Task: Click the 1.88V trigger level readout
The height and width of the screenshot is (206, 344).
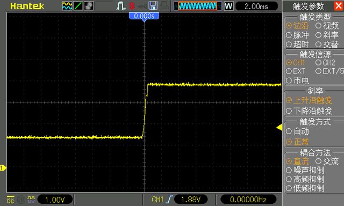Action: [x=191, y=200]
